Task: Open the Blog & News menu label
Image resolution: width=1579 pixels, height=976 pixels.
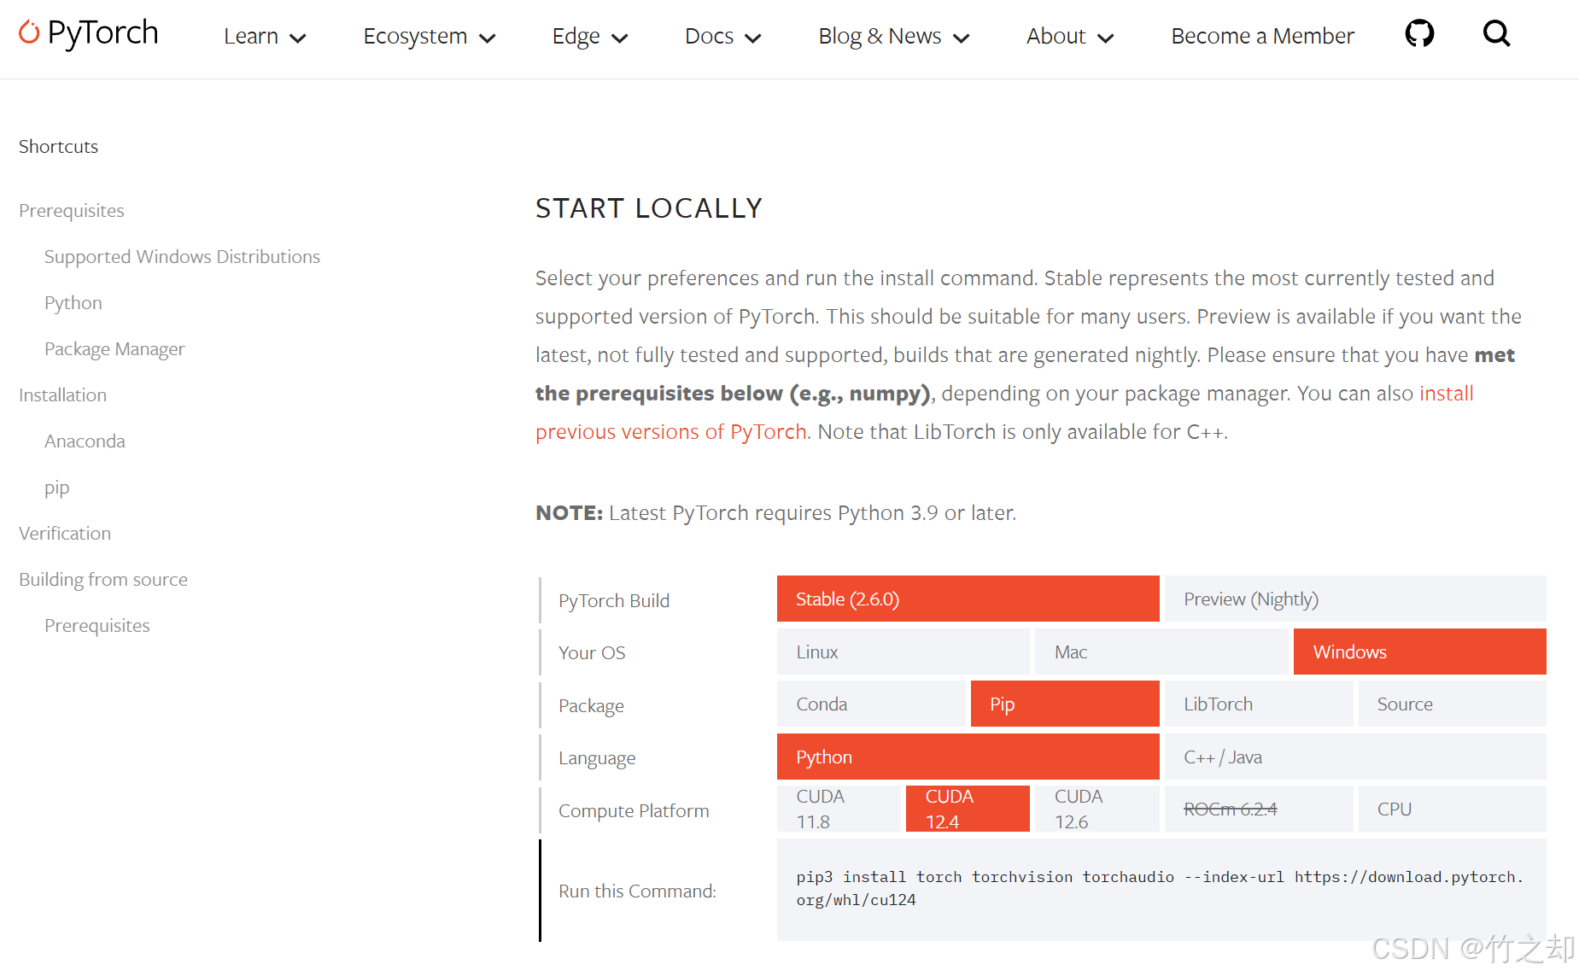Action: point(880,36)
